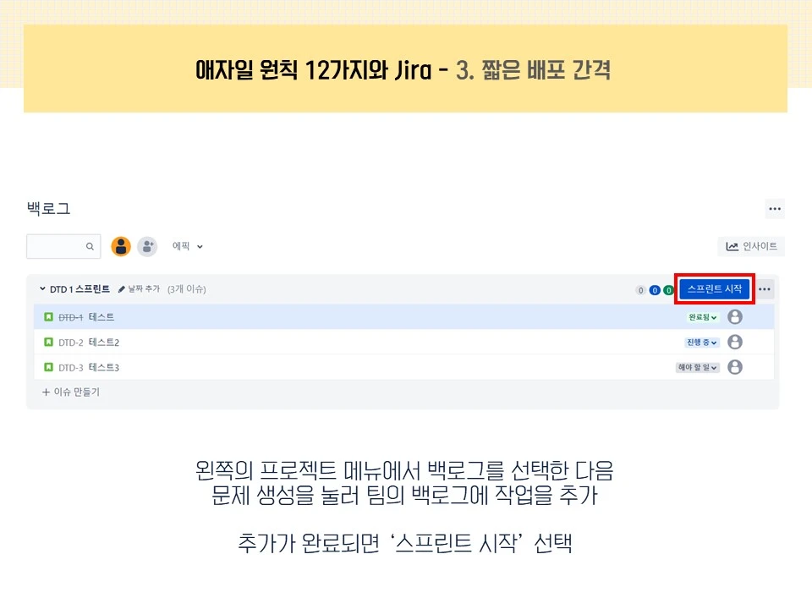Image resolution: width=812 pixels, height=609 pixels.
Task: Click the task type icon beside DTD-3 테스트3
Action: 47,367
